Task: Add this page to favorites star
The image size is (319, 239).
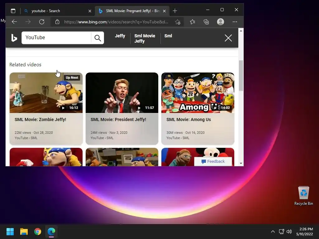Action: 178,22
